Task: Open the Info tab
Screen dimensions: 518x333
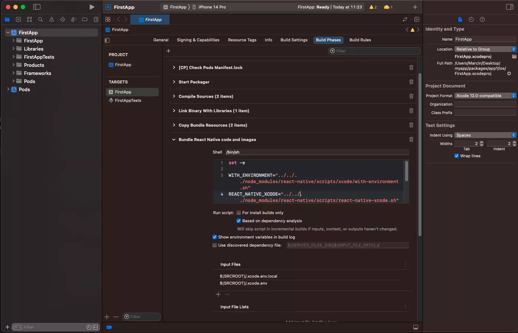Action: [x=268, y=40]
